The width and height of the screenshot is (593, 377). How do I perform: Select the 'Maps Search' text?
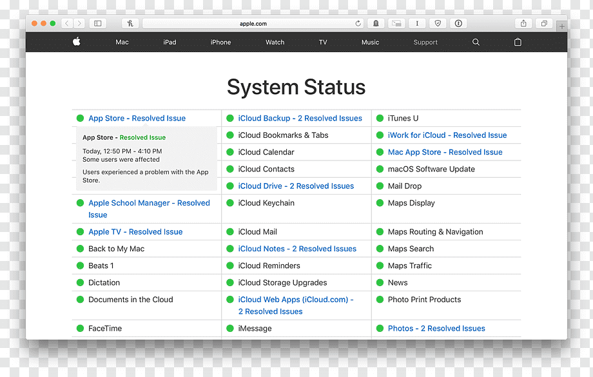click(x=411, y=249)
